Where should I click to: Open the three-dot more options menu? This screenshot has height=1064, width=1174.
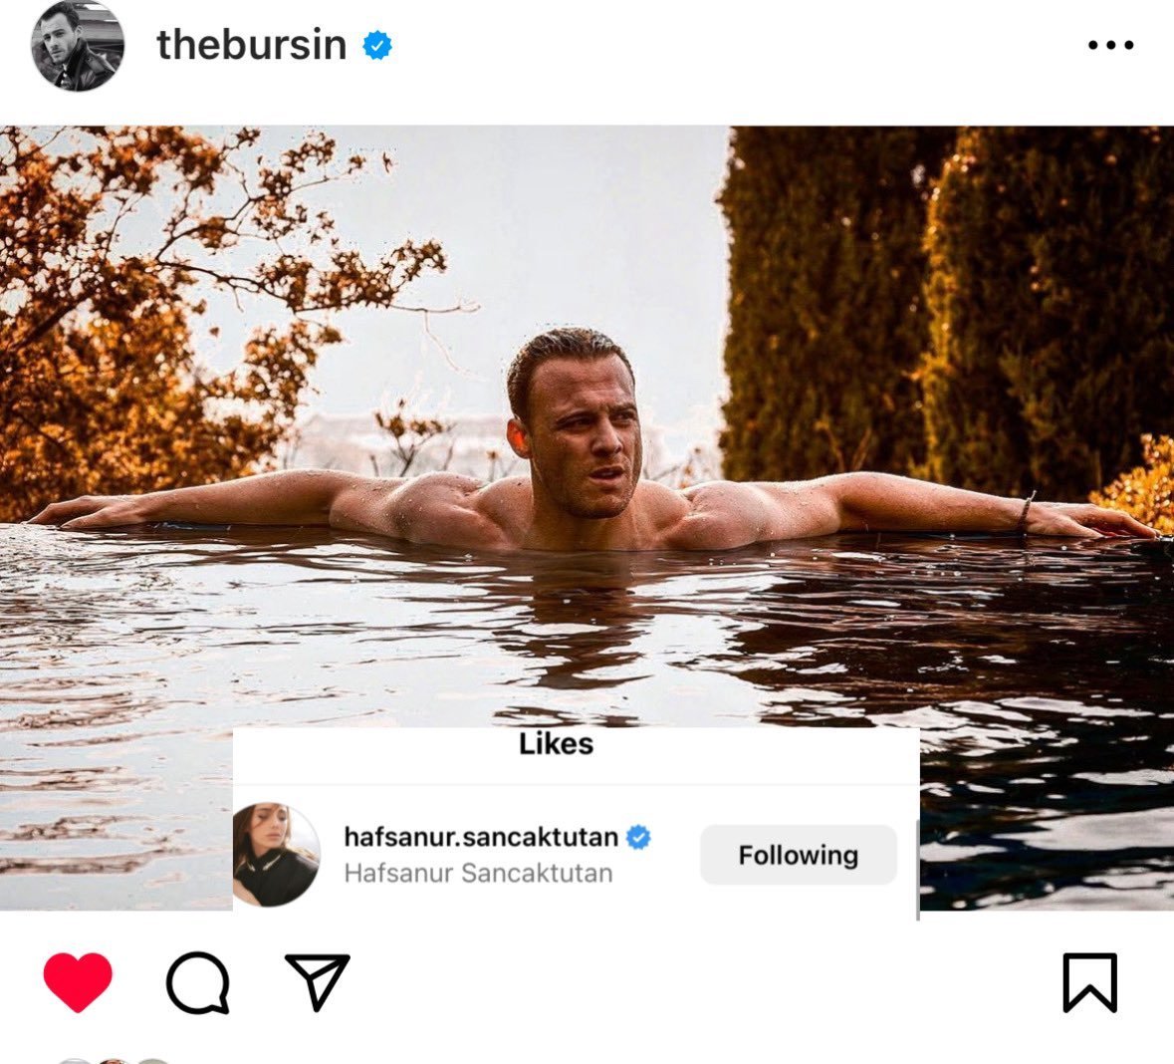click(1111, 45)
